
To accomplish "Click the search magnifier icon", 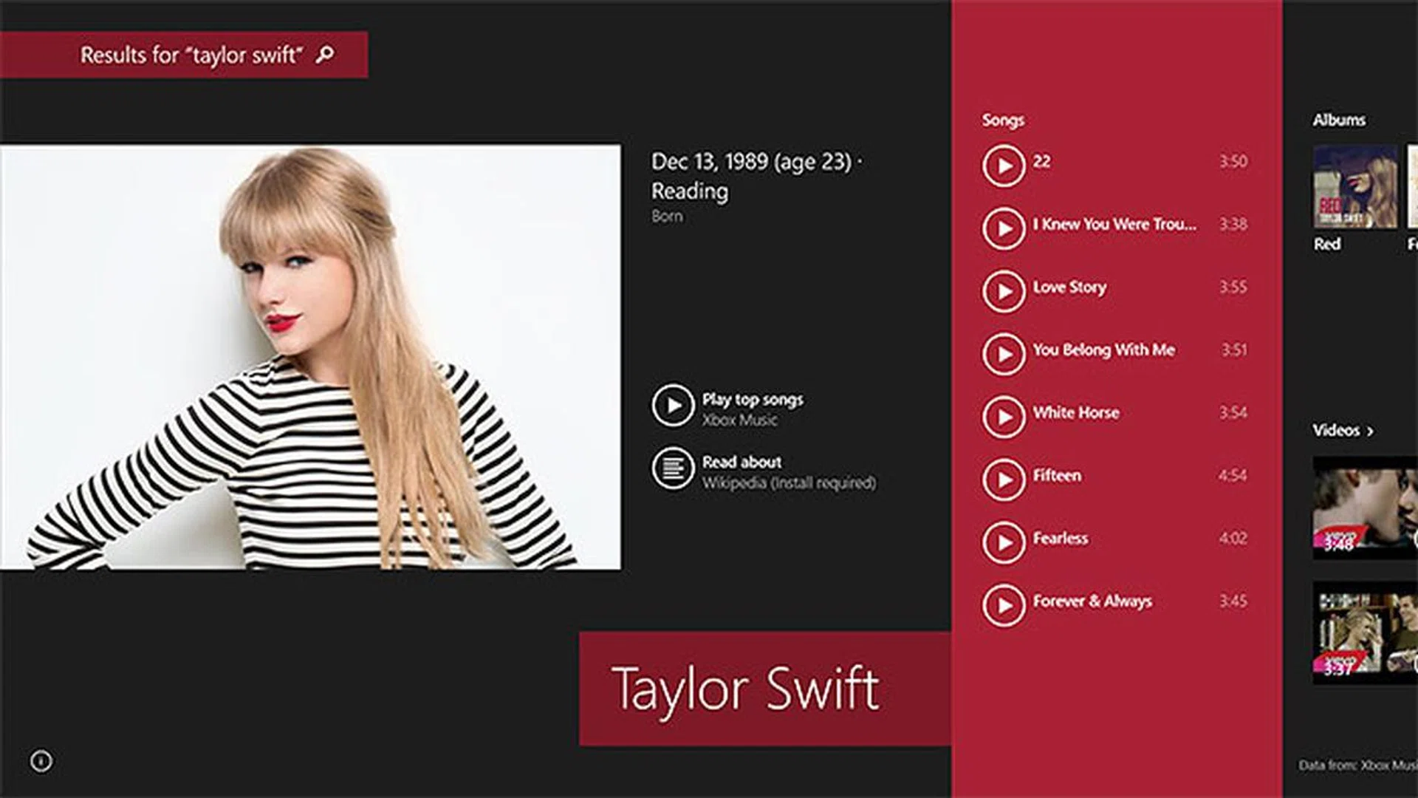I will click(x=325, y=55).
